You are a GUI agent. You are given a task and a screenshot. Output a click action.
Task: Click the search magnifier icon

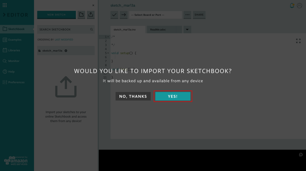[91, 29]
